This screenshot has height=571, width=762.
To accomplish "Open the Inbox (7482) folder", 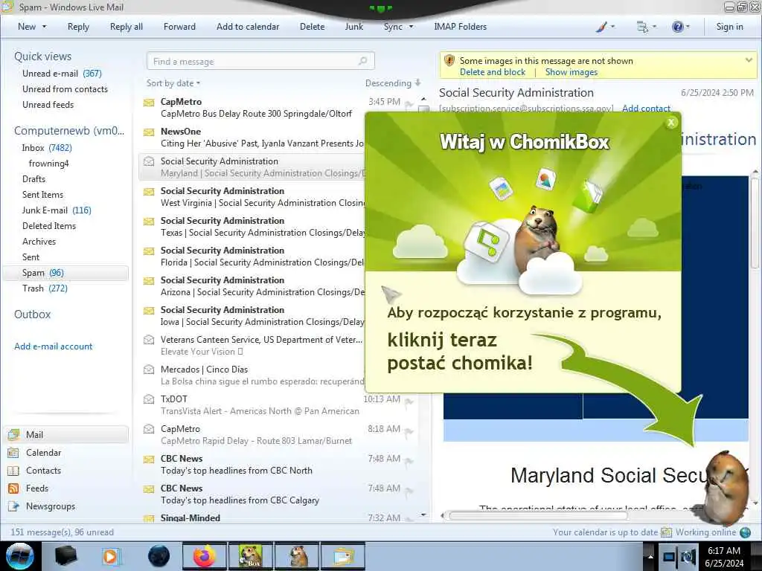I will pyautogui.click(x=47, y=148).
